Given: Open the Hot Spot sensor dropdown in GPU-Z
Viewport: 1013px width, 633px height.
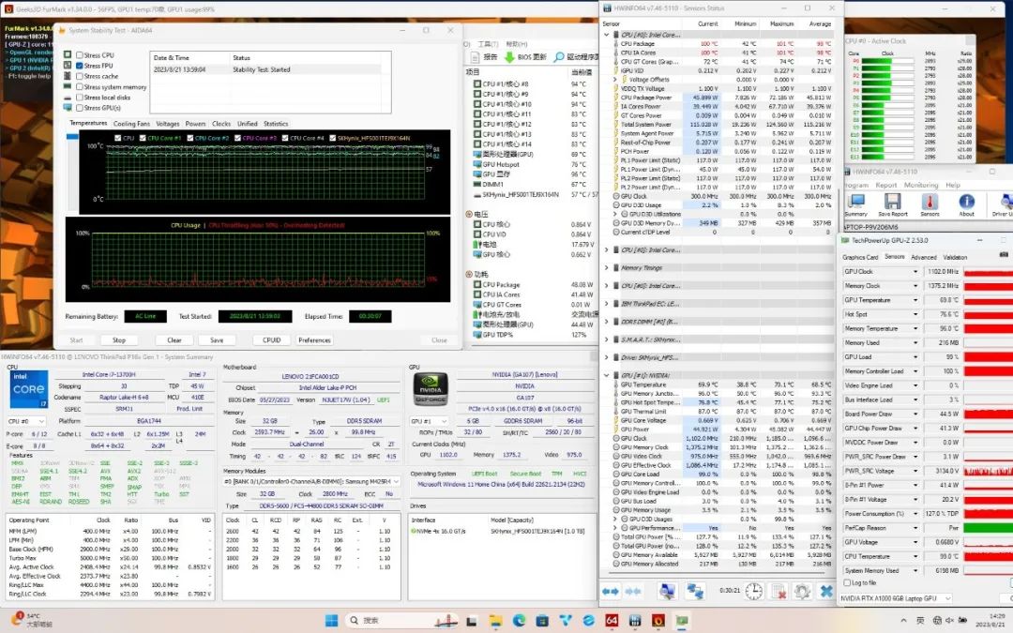Looking at the screenshot, I should coord(915,314).
